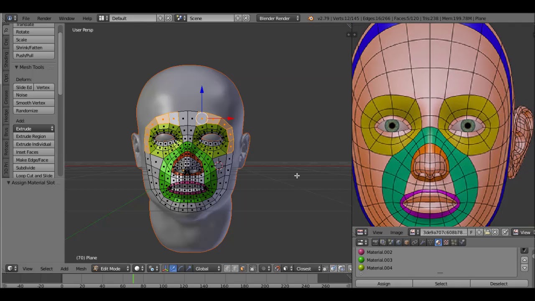535x301 pixels.
Task: Open the scene browse icon
Action: (x=181, y=18)
